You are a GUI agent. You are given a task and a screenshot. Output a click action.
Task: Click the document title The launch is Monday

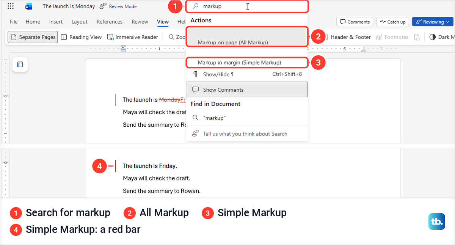[69, 6]
